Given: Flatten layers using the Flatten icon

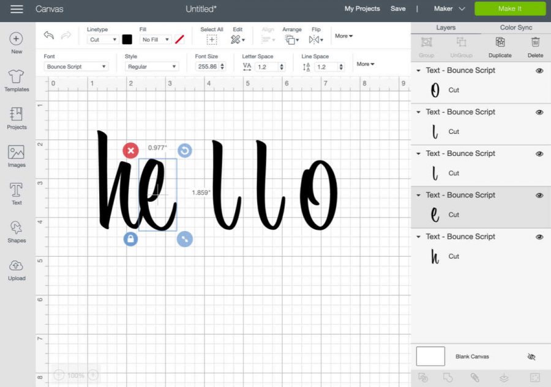Looking at the screenshot, I should pyautogui.click(x=504, y=379).
